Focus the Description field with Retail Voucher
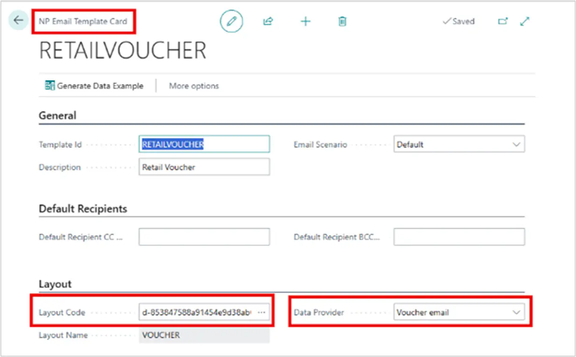The width and height of the screenshot is (576, 357). [x=204, y=167]
